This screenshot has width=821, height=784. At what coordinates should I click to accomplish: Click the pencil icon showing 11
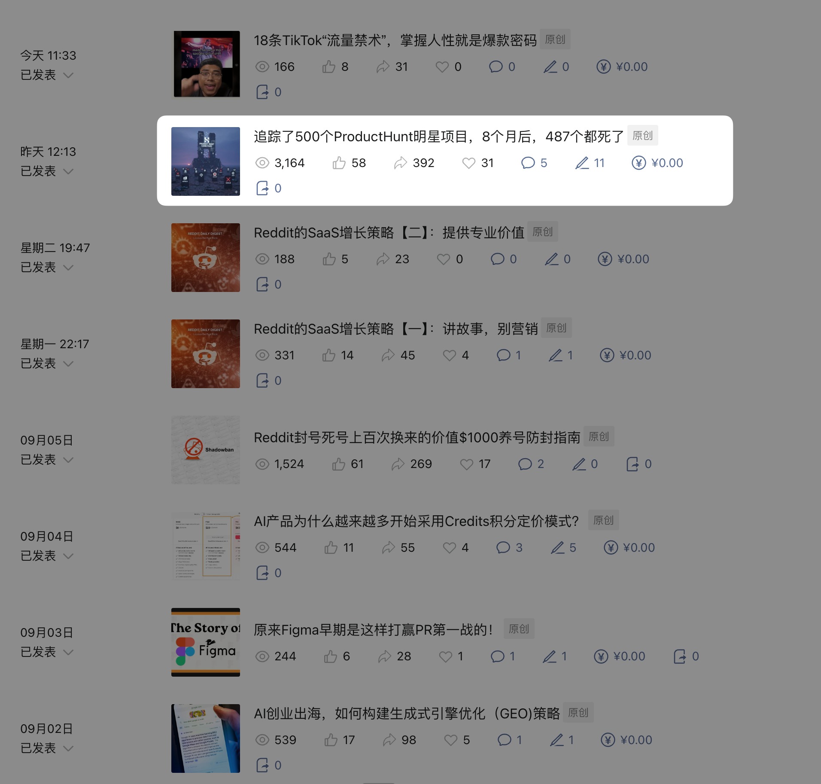tap(582, 163)
